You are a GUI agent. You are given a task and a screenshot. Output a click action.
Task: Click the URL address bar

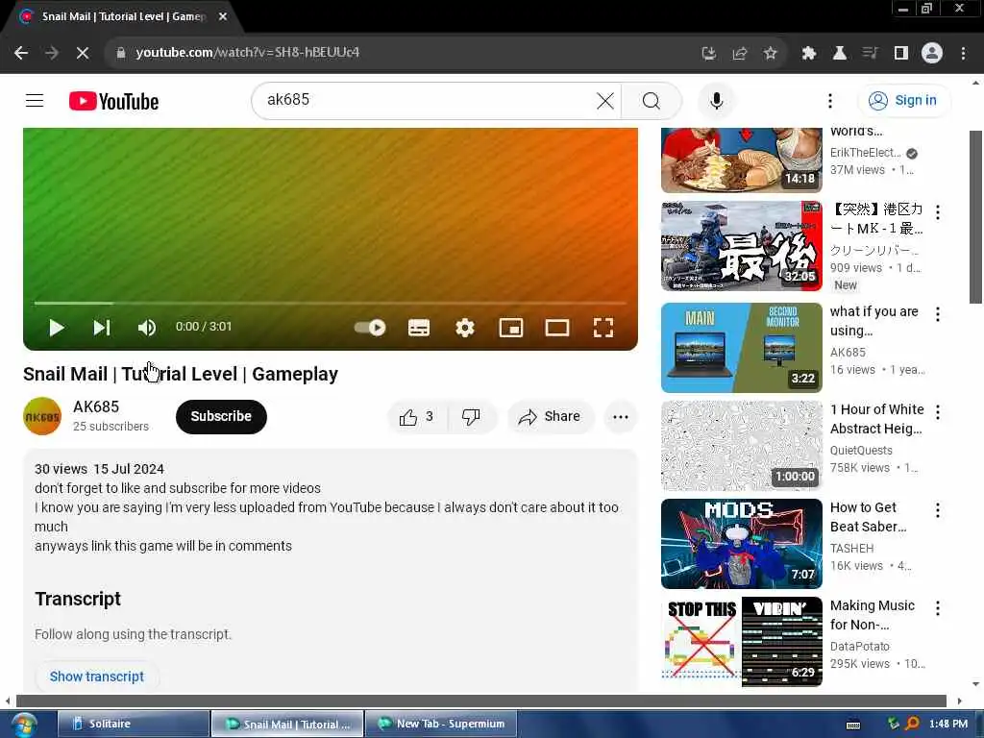point(402,53)
